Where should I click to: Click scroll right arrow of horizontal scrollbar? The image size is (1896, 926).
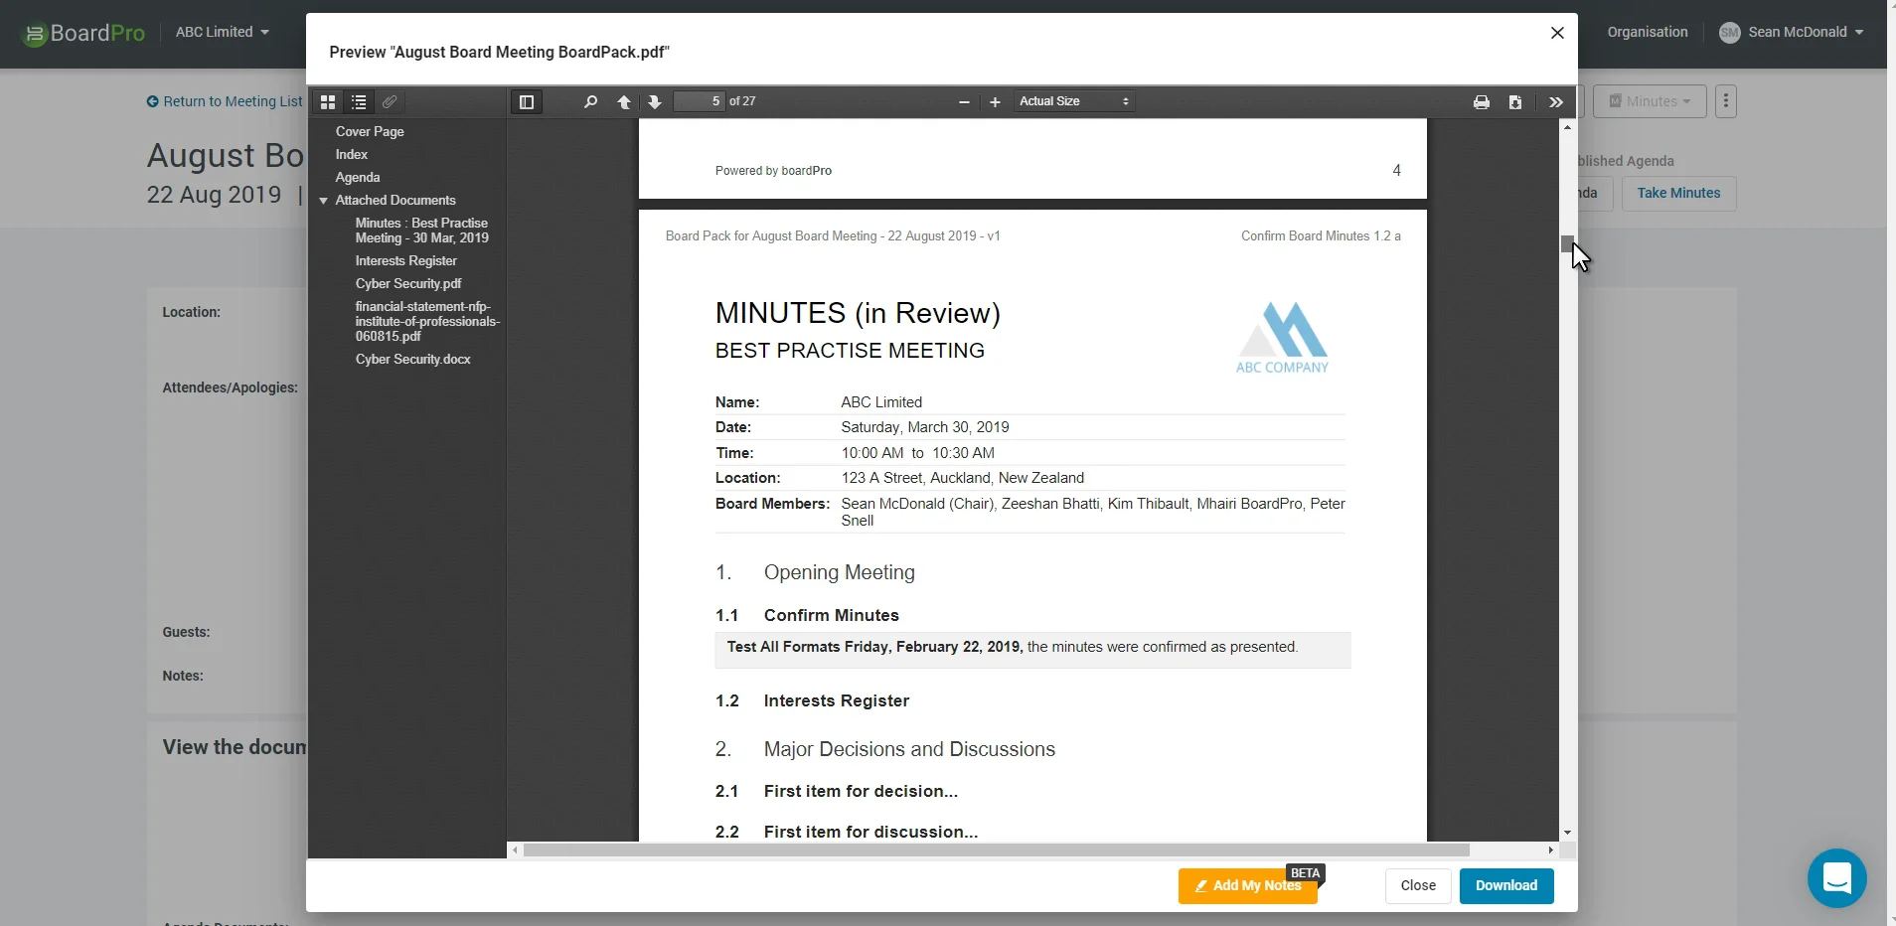click(1551, 850)
